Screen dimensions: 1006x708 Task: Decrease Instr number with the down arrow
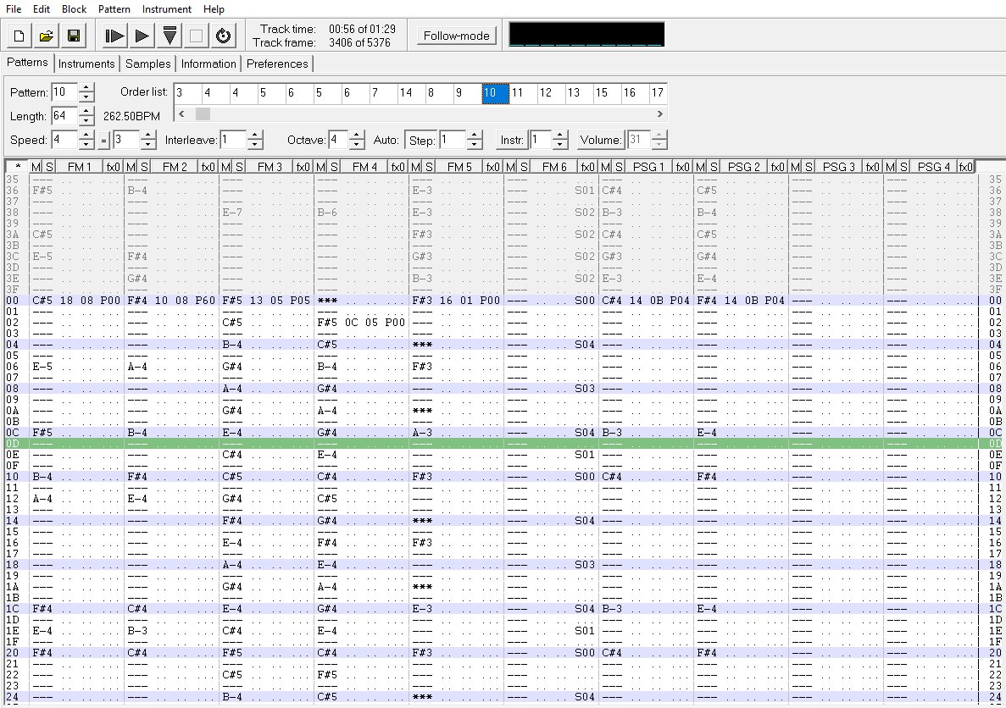[x=560, y=144]
